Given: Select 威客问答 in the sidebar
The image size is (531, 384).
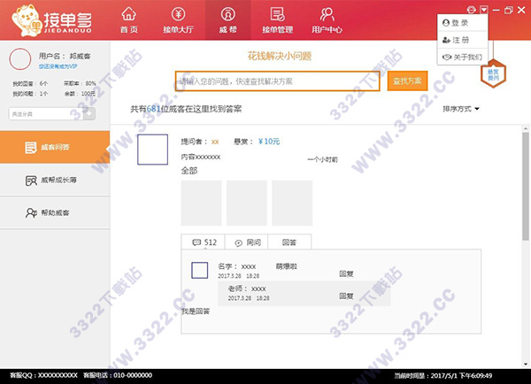Looking at the screenshot, I should click(55, 147).
